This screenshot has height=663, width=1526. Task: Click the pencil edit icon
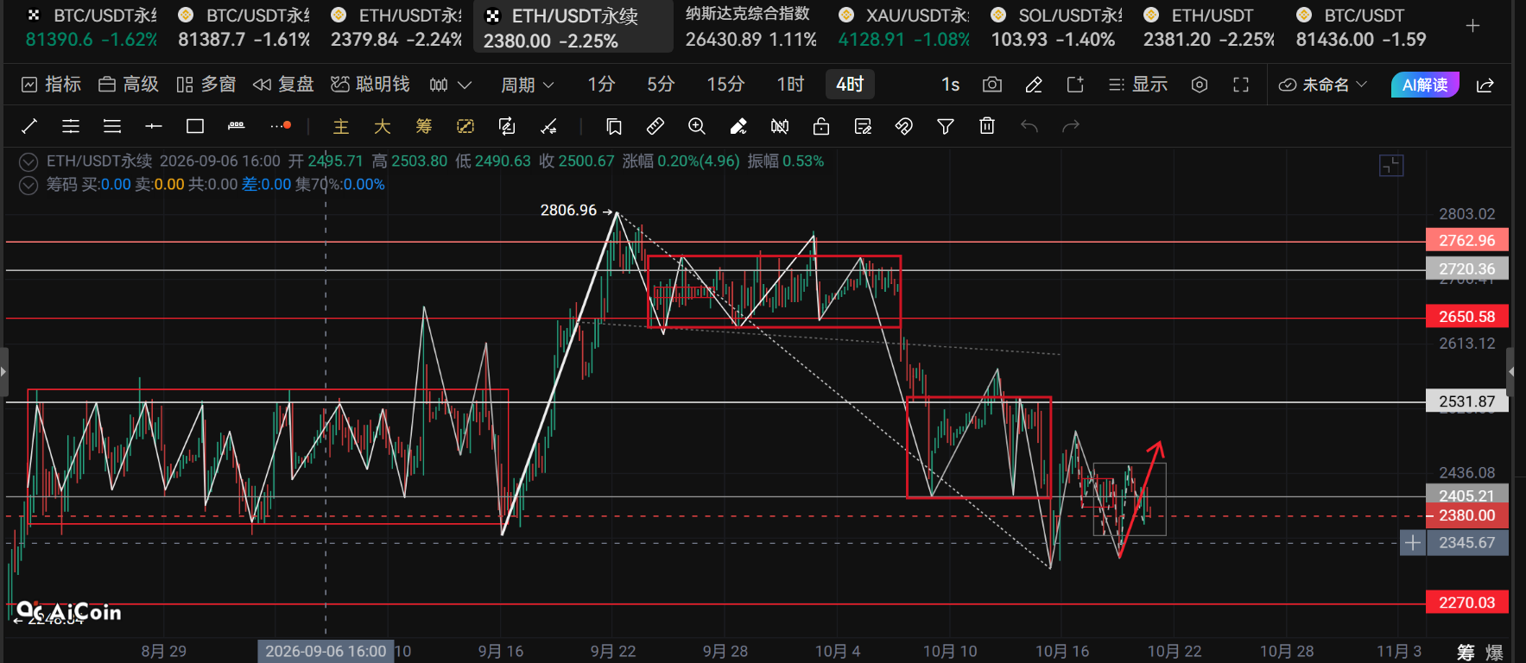pyautogui.click(x=1034, y=85)
